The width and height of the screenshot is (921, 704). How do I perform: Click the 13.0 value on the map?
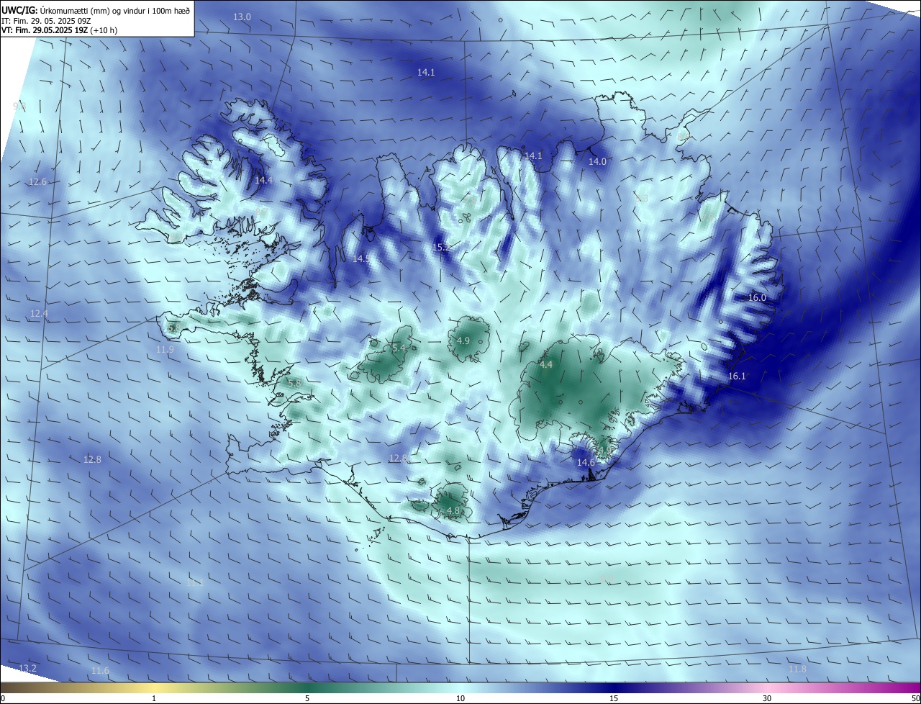coord(242,17)
